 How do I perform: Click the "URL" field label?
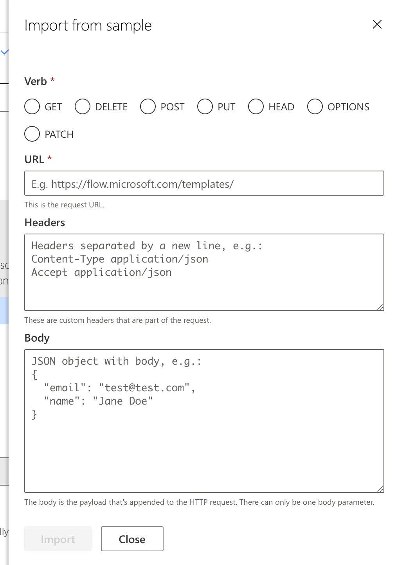point(34,160)
